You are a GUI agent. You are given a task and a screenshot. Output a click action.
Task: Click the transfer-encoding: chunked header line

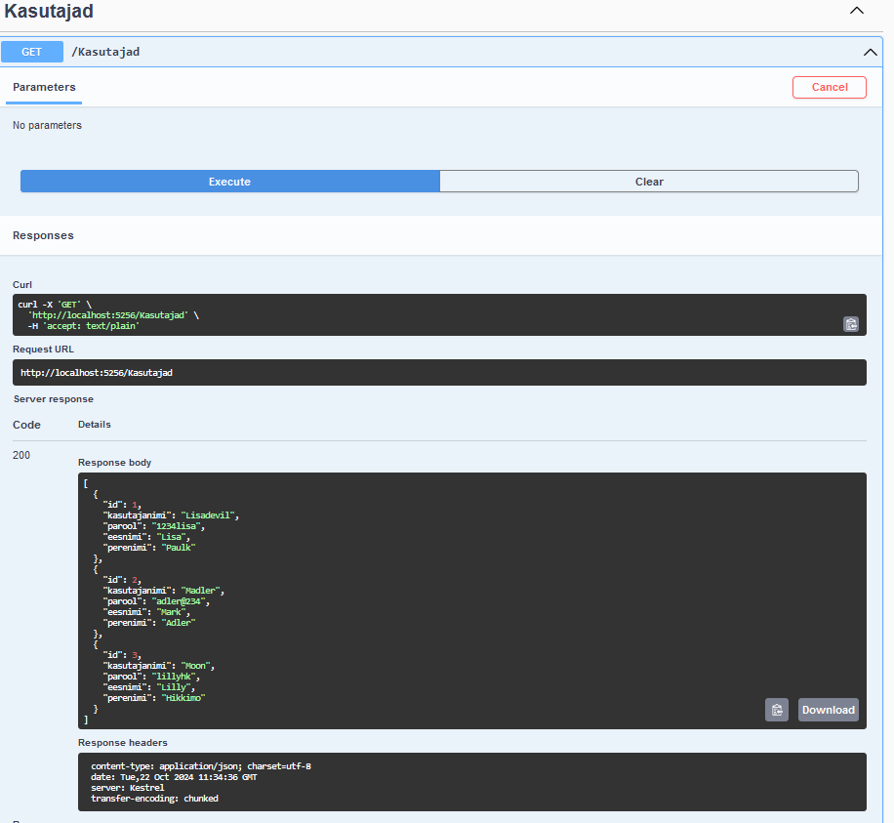coord(154,799)
